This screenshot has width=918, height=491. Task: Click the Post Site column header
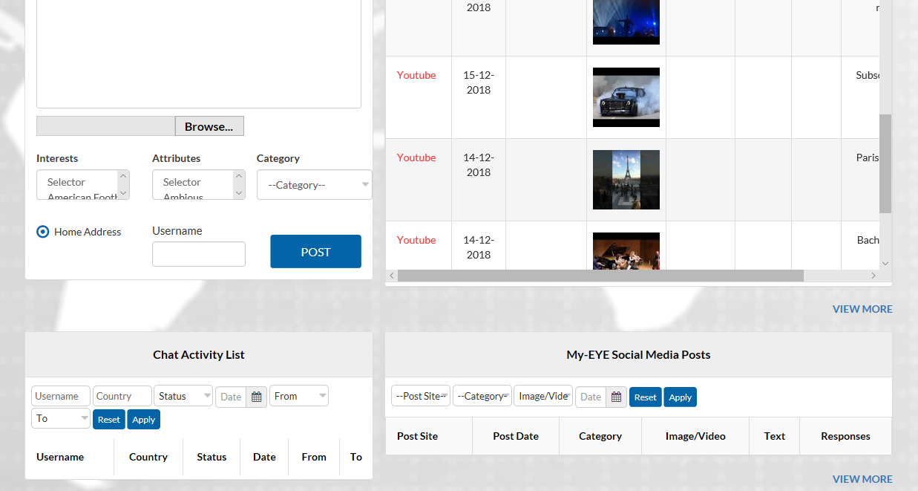pos(417,436)
